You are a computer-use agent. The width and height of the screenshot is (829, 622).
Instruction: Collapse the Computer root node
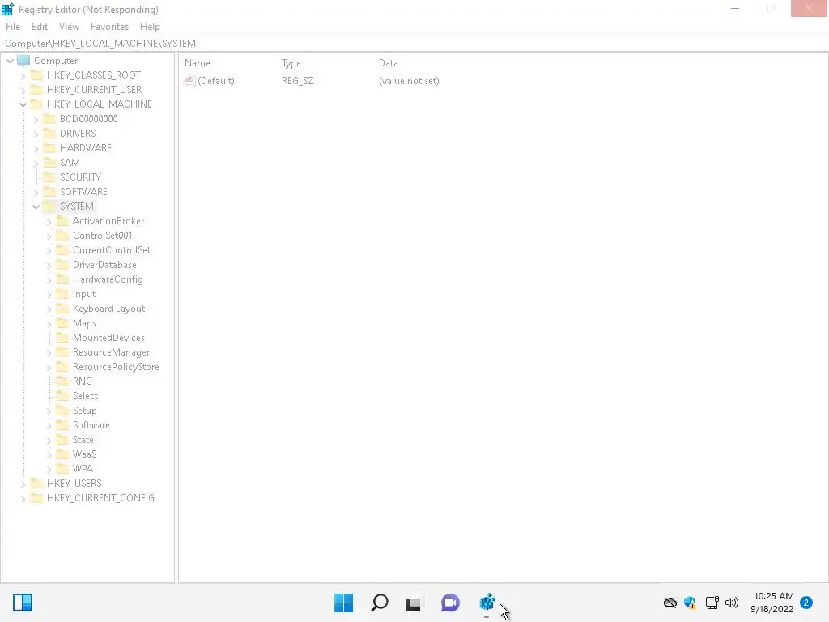point(10,61)
